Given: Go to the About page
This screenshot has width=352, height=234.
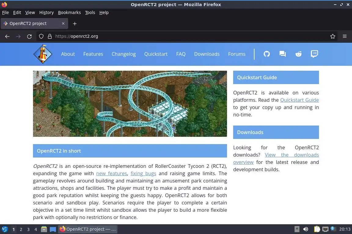Looking at the screenshot, I should click(68, 54).
